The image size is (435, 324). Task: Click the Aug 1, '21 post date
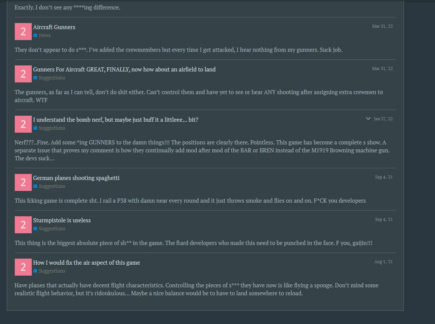[x=384, y=262]
